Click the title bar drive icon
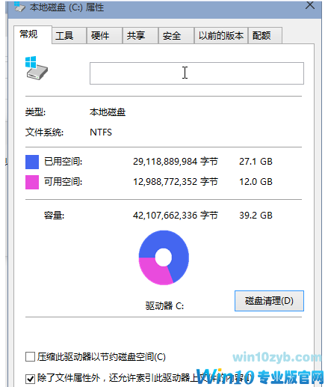This screenshot has height=387, width=328. tap(19, 7)
